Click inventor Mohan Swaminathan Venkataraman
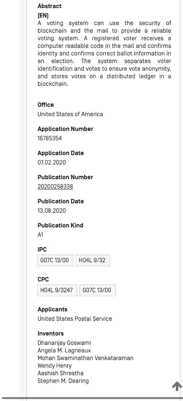The width and height of the screenshot is (183, 401). [x=85, y=358]
